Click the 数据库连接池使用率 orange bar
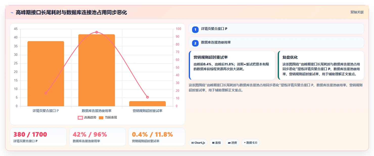Screen dimensions: 374x156 [97, 70]
